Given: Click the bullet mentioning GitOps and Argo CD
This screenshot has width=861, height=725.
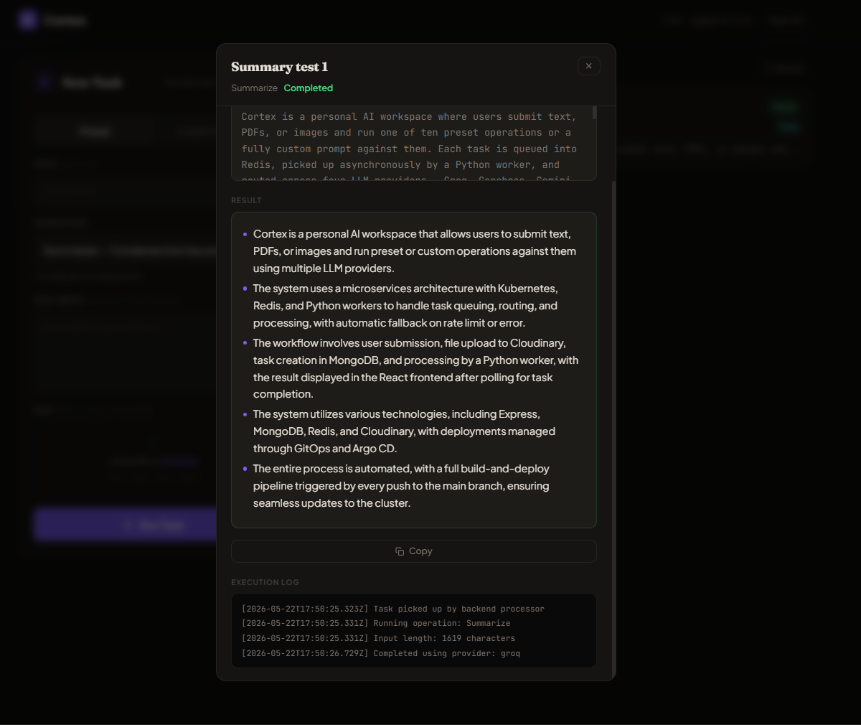Looking at the screenshot, I should click(x=404, y=431).
